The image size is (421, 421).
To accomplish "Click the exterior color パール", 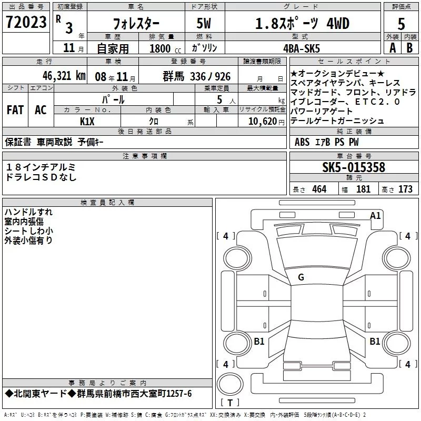I will 113,99.
